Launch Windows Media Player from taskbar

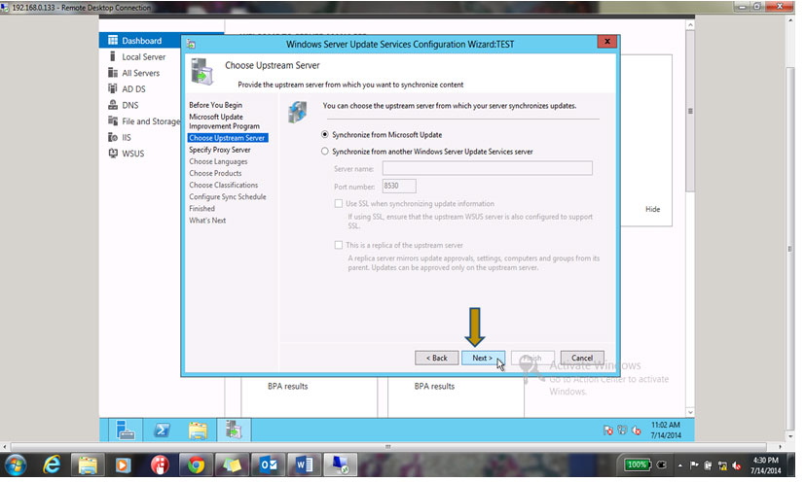point(123,465)
